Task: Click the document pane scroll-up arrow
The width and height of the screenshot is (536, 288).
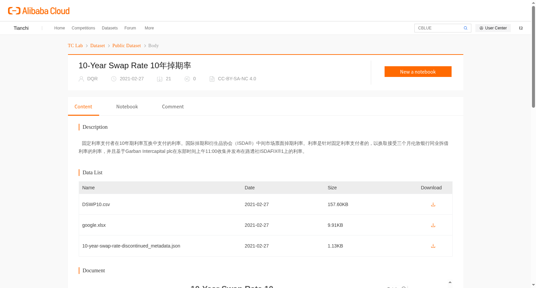Action: point(450,282)
